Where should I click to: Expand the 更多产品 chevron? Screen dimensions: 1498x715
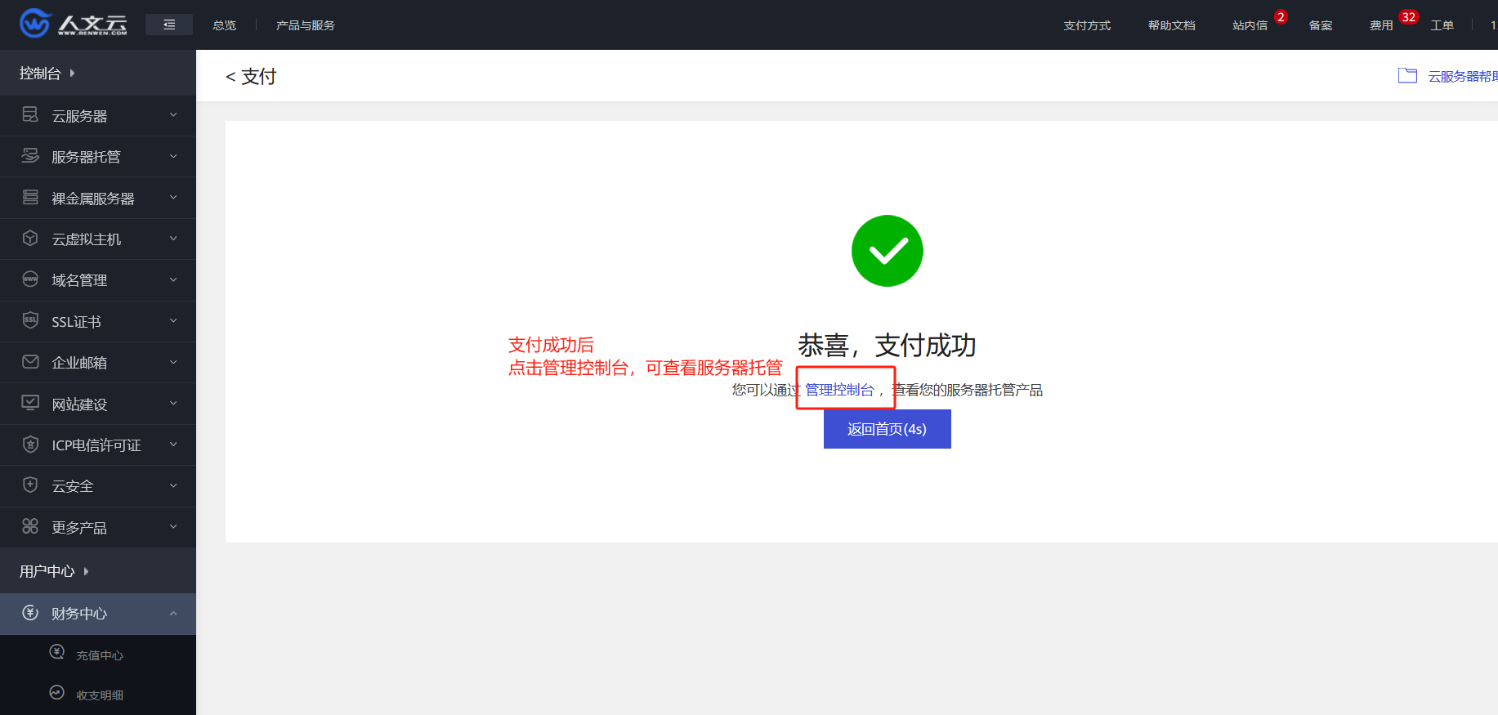pyautogui.click(x=173, y=527)
